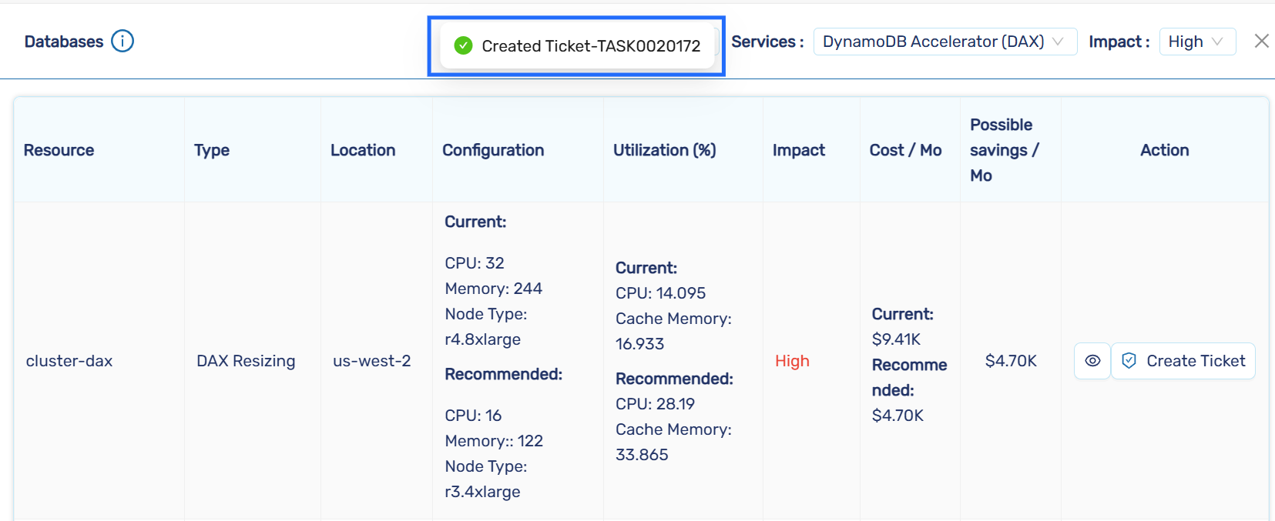The height and width of the screenshot is (521, 1275).
Task: Click the chevron arrow in the Impact dropdown
Action: click(x=1217, y=42)
